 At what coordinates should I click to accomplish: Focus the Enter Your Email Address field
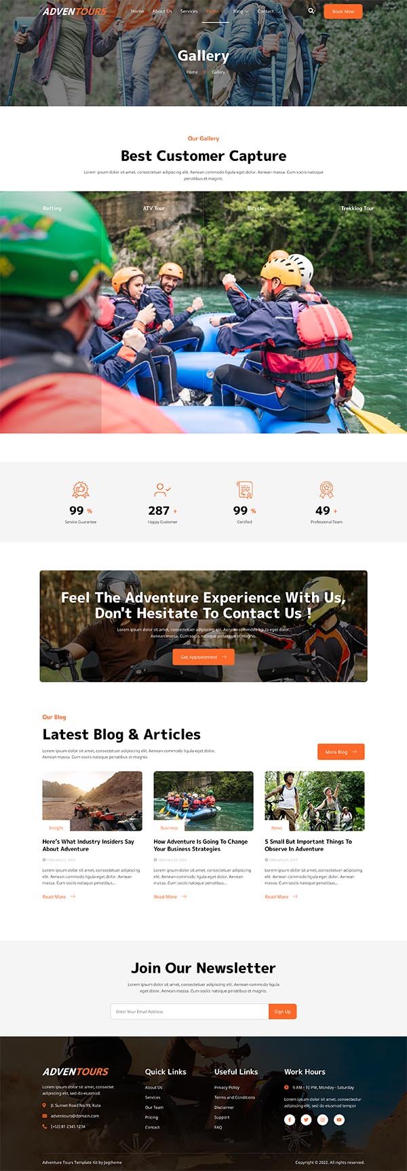[x=190, y=1011]
